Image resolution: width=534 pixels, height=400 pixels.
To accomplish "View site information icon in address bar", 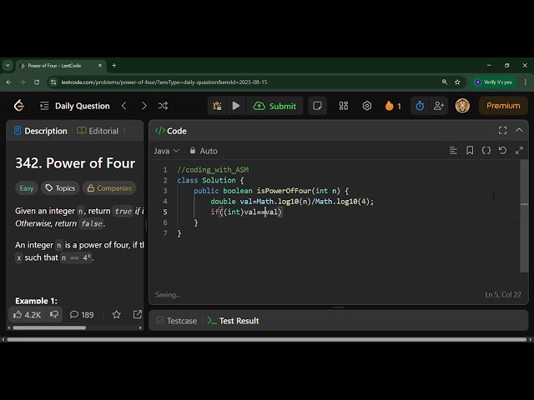I will tap(53, 82).
